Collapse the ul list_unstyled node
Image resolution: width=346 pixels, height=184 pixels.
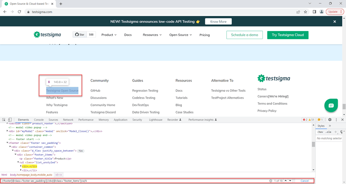click(x=18, y=162)
